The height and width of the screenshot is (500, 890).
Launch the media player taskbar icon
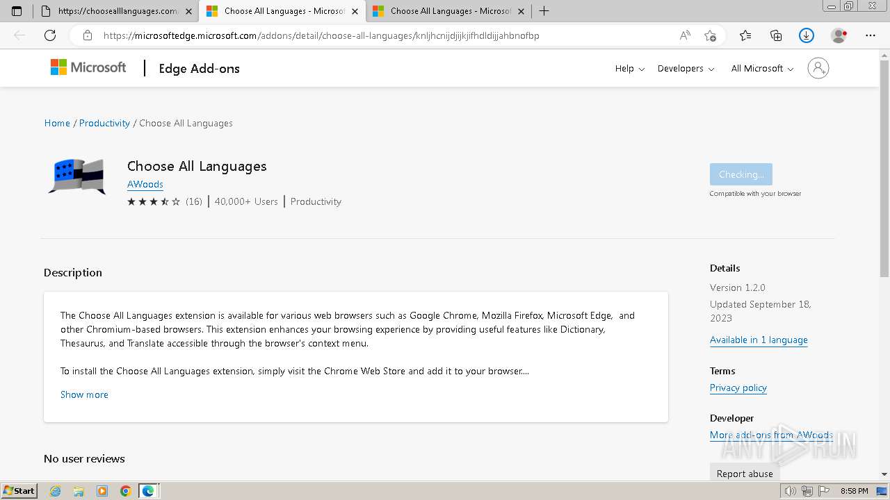coord(102,491)
